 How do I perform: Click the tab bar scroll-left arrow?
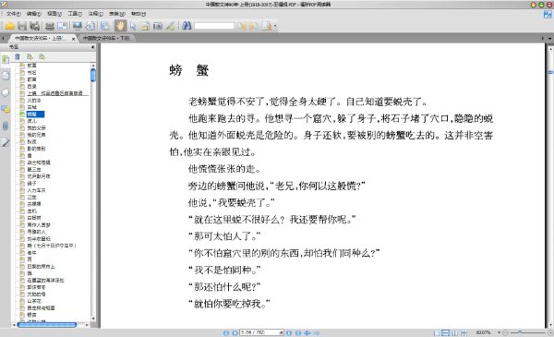coord(3,38)
